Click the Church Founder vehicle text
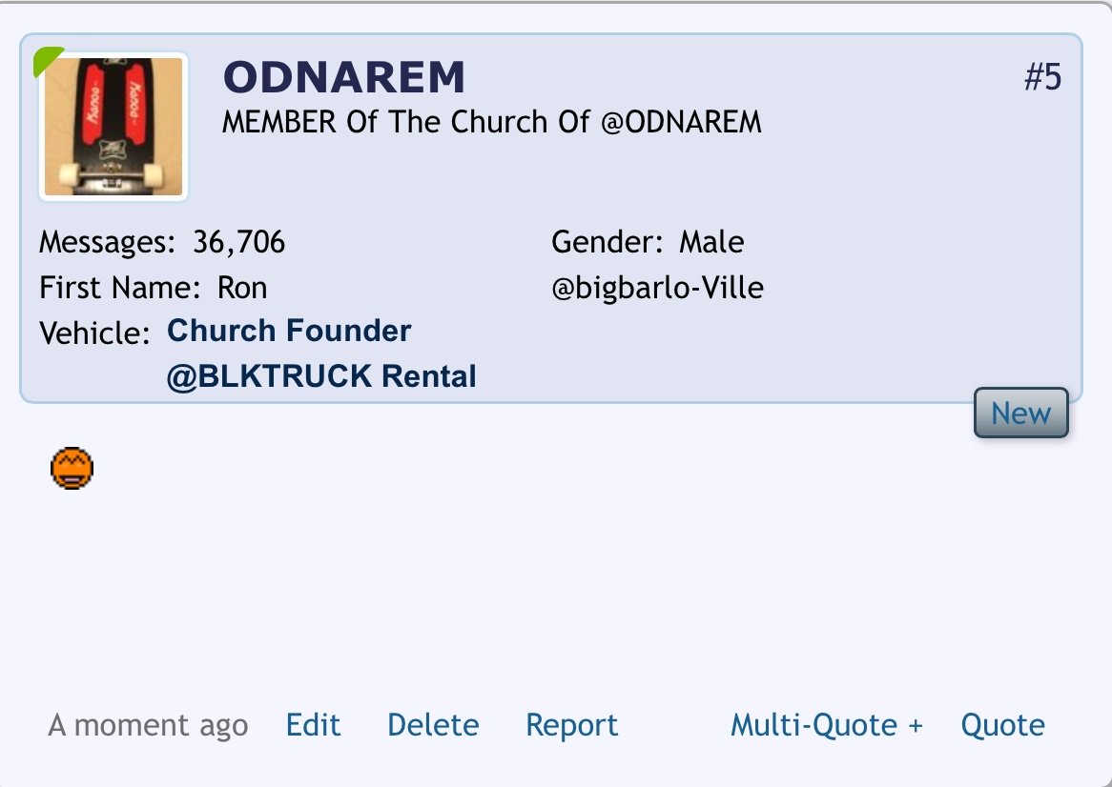This screenshot has height=787, width=1112. click(289, 330)
